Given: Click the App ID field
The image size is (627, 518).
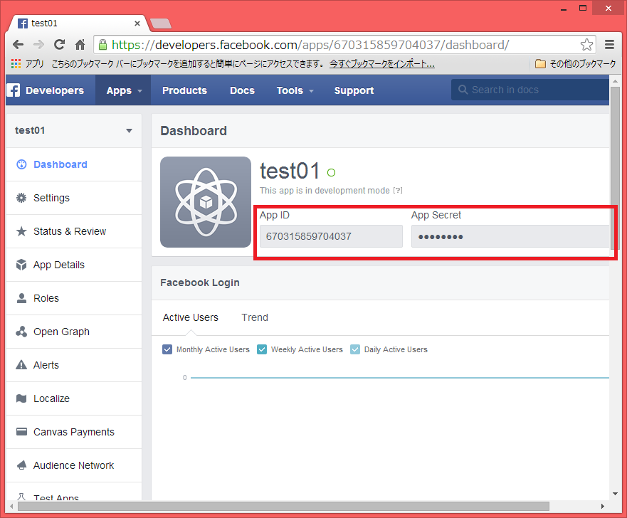Looking at the screenshot, I should [331, 236].
